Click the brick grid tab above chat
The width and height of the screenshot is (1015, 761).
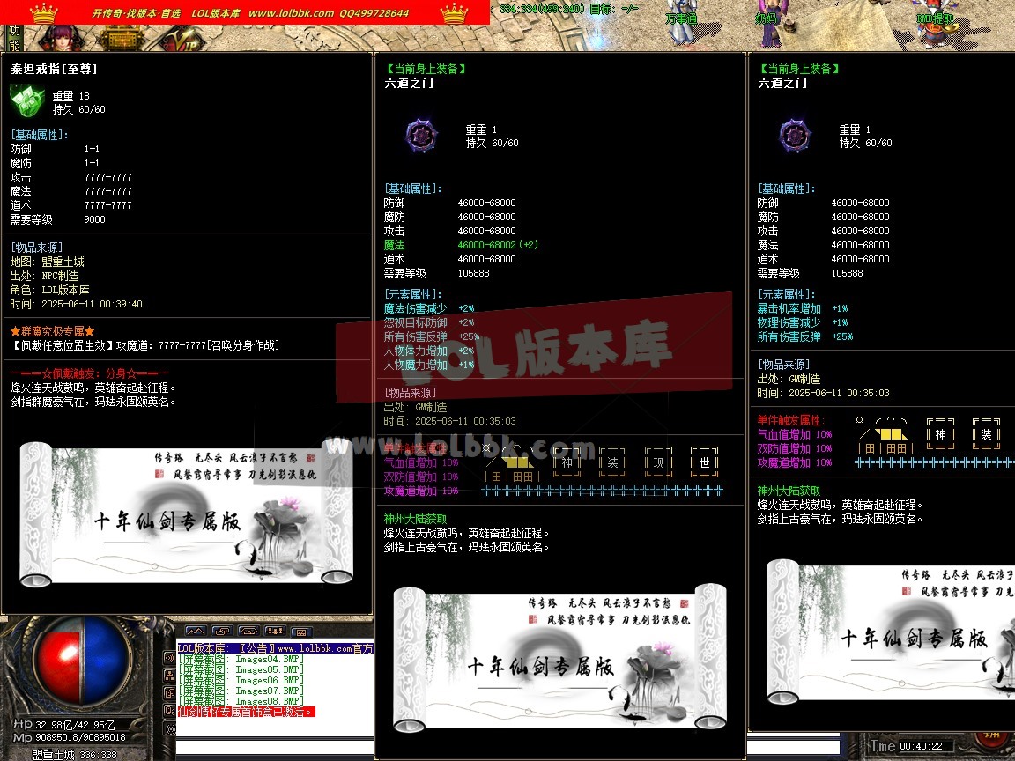click(x=301, y=632)
